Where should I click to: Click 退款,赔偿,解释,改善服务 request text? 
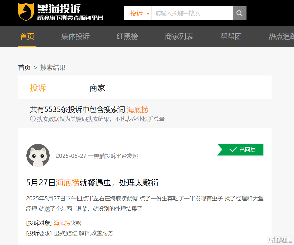click(83, 233)
